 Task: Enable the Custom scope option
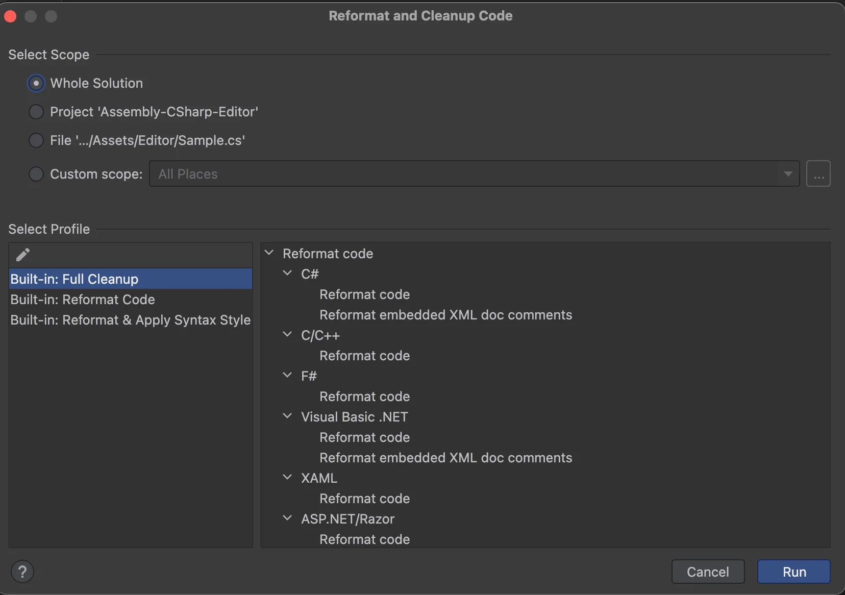[36, 174]
